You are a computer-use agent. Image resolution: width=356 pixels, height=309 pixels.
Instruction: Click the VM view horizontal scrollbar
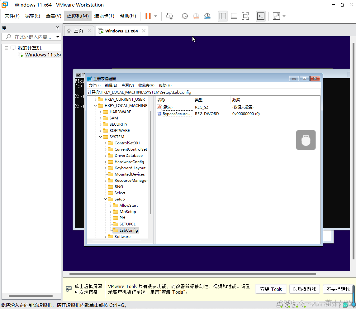point(192,274)
